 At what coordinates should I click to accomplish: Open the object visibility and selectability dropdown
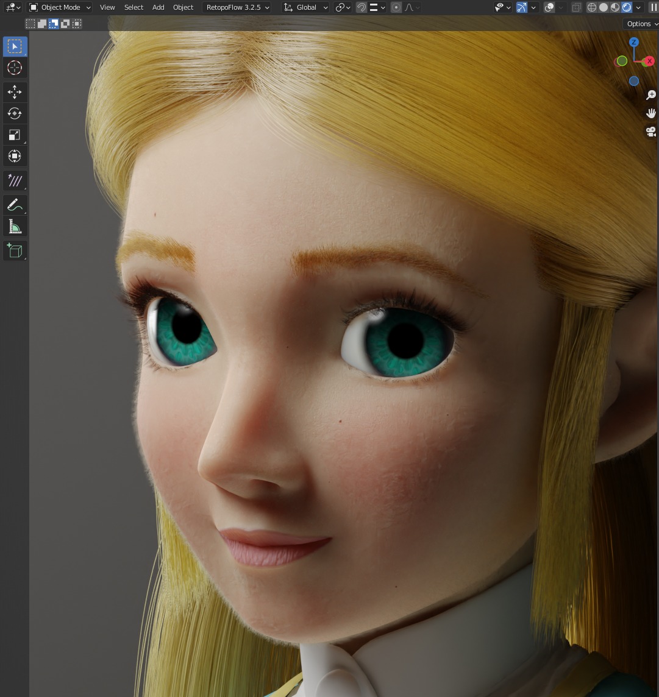click(x=502, y=7)
